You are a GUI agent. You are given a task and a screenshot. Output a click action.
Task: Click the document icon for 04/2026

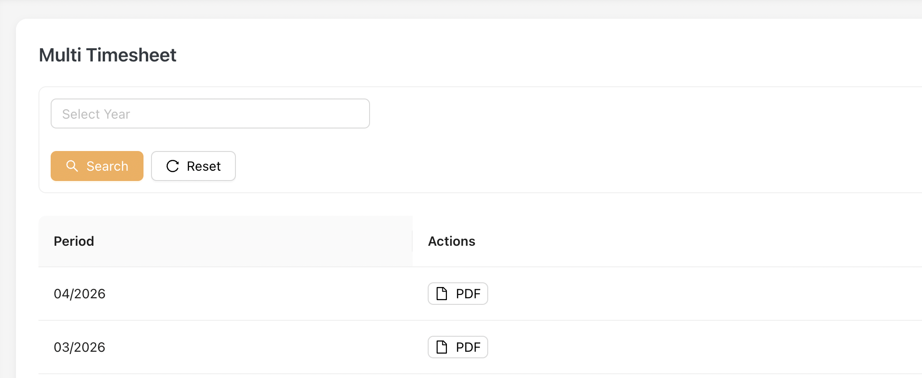point(442,294)
